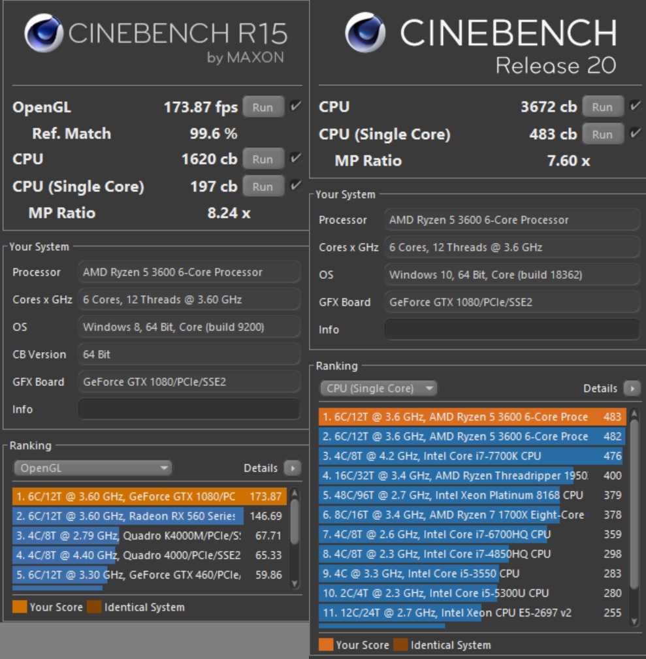
Task: Click the 1620 cb CPU score in R15
Action: coord(209,159)
